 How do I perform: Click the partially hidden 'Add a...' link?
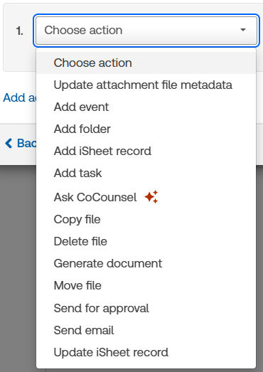point(19,97)
